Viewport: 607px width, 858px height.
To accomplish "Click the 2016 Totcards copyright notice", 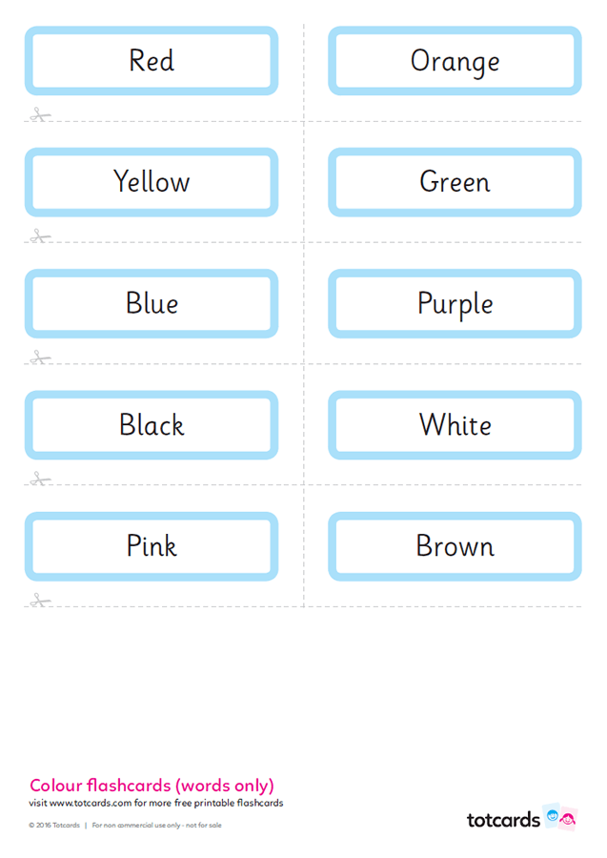I will (54, 825).
